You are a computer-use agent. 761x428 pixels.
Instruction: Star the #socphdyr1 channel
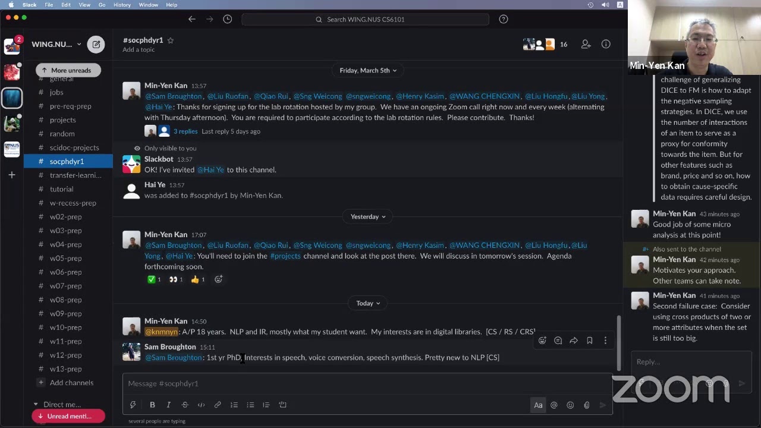171,40
